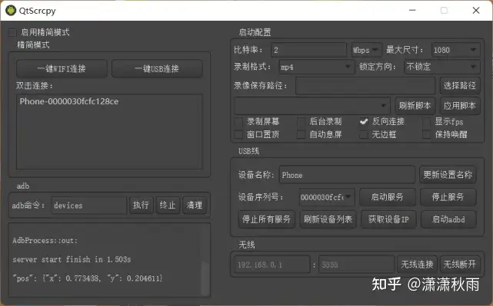The width and height of the screenshot is (493, 306).
Task: Minimize the QtScrcpy window
Action: click(x=412, y=10)
